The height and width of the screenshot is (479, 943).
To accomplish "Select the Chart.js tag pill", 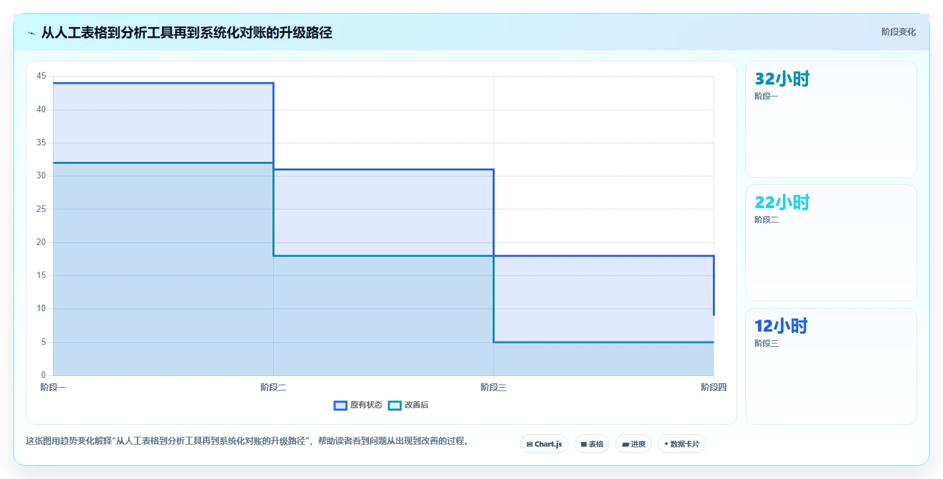I will coord(544,444).
